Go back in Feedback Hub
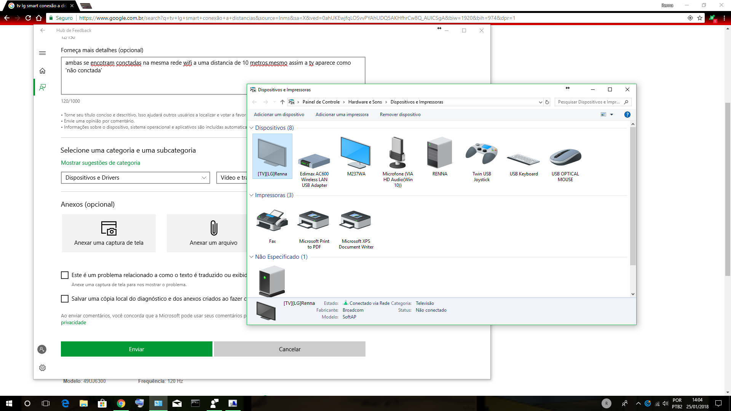The height and width of the screenshot is (411, 731). click(x=43, y=30)
